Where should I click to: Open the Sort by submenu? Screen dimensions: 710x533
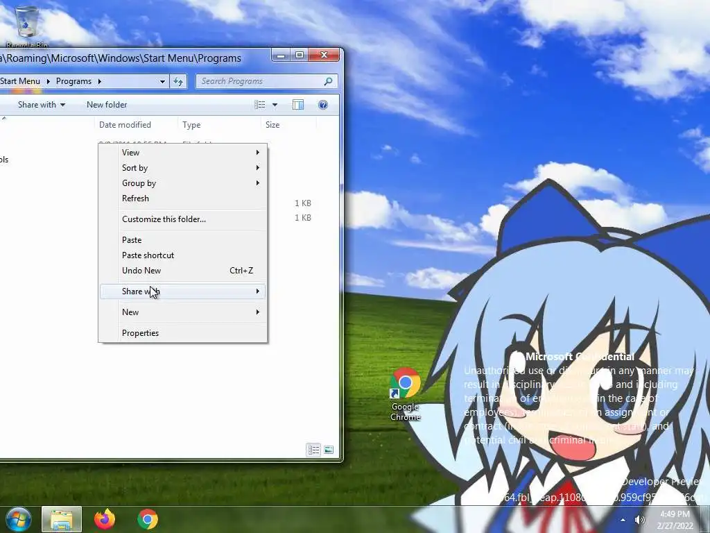(x=182, y=168)
